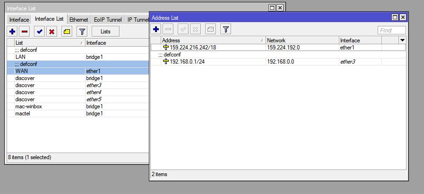This screenshot has height=194, width=424.
Task: Close the Interface List window
Action: [280, 8]
